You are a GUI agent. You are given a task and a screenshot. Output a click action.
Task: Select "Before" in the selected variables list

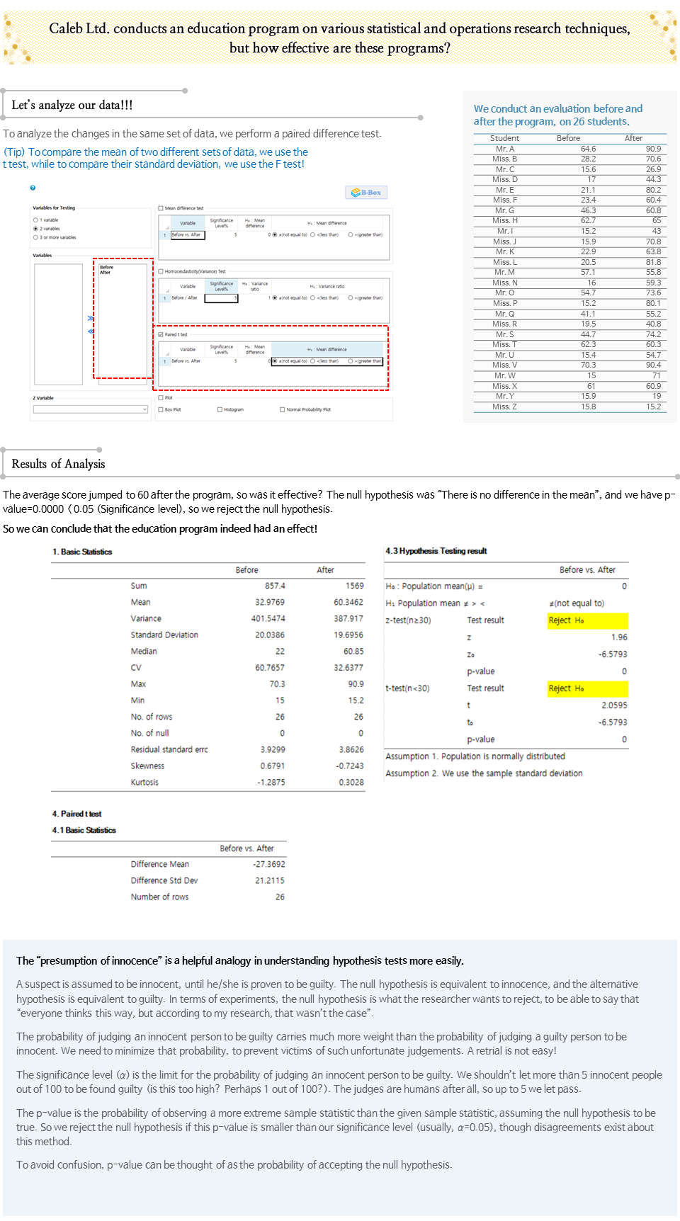[x=106, y=267]
